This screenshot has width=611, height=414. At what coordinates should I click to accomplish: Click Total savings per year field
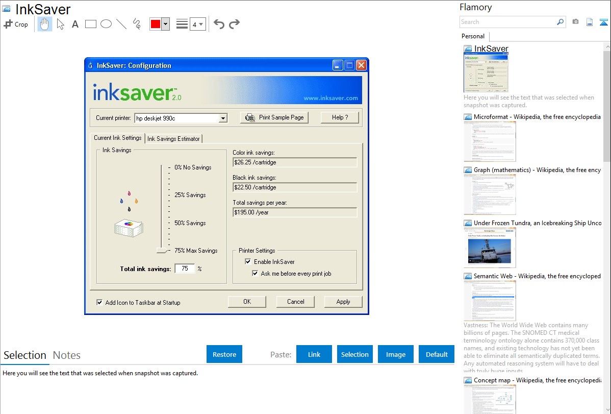tap(295, 212)
